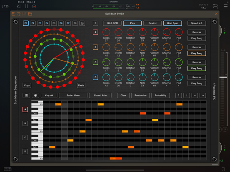
Task: Select pattern P8
Action: pyautogui.click(x=75, y=23)
